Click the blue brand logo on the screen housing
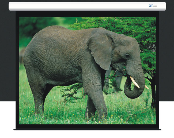Screen dimensions: 174x138 pos(153,6)
